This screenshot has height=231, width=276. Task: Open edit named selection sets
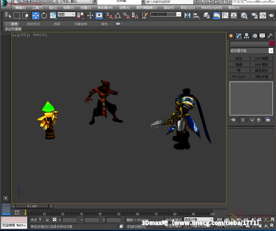pyautogui.click(x=145, y=15)
